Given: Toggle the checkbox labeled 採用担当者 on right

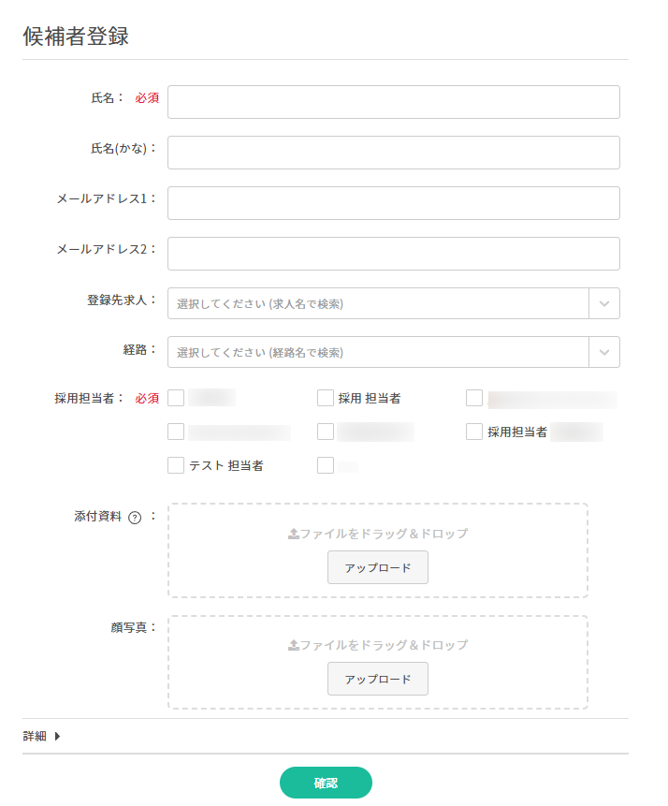Looking at the screenshot, I should point(474,432).
